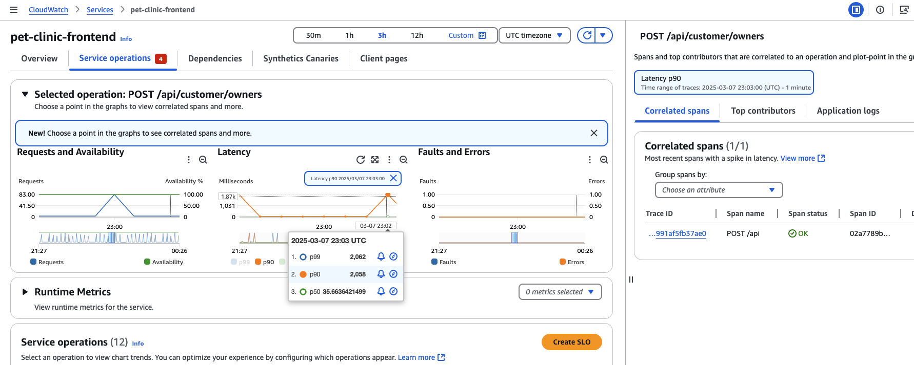The width and height of the screenshot is (914, 365).
Task: Dismiss the New! info banner
Action: tap(594, 133)
